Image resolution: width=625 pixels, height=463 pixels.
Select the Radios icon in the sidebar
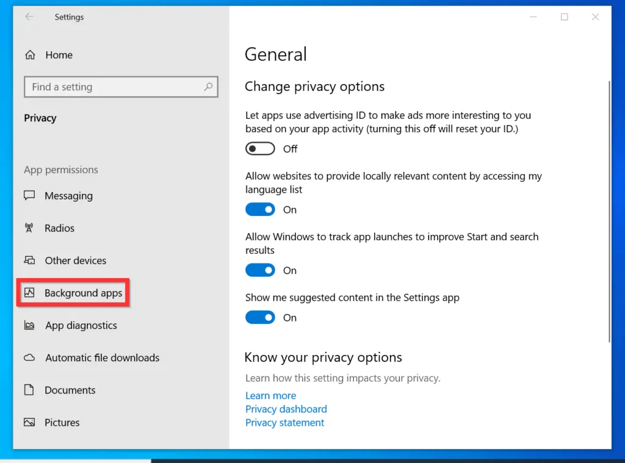pyautogui.click(x=29, y=228)
